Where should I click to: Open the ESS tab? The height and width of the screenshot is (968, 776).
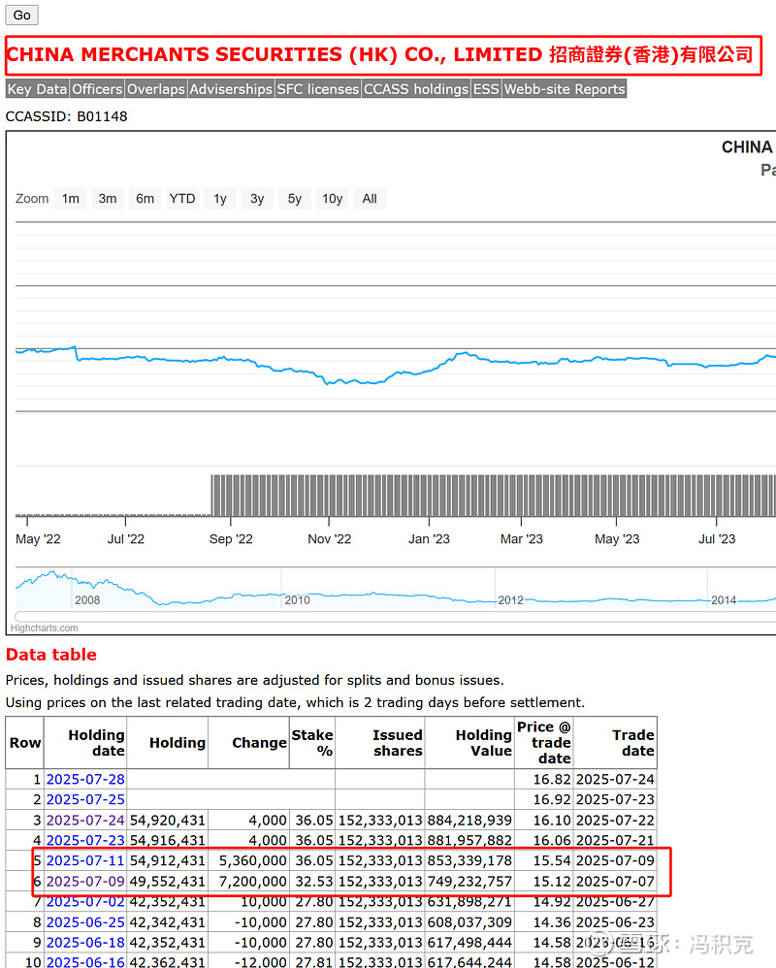(x=486, y=89)
